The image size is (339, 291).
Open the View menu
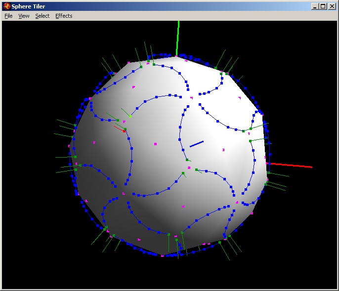click(x=24, y=16)
